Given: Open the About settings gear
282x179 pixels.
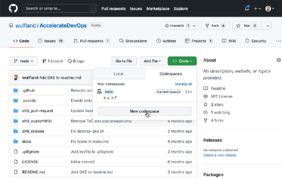Looking at the screenshot, I should point(278,60).
